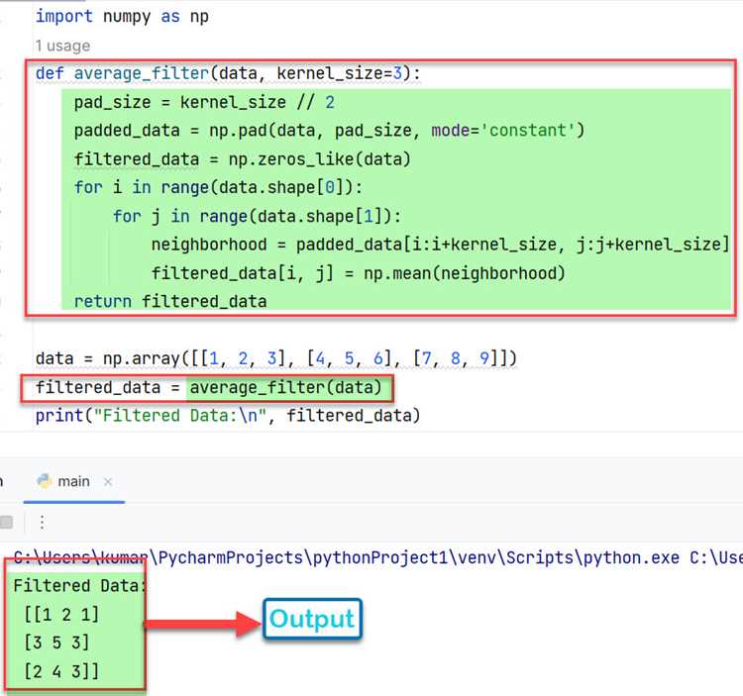Open the main run tab
This screenshot has height=696, width=743.
pos(73,481)
